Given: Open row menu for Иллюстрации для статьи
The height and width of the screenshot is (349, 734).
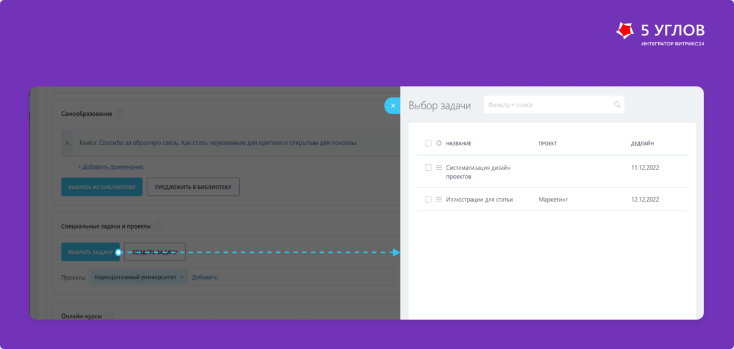Looking at the screenshot, I should 439,200.
